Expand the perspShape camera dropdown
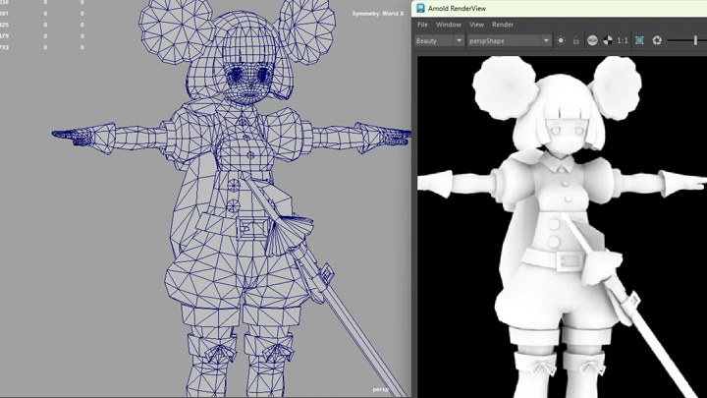Viewport: 707px width, 398px height. coord(509,40)
